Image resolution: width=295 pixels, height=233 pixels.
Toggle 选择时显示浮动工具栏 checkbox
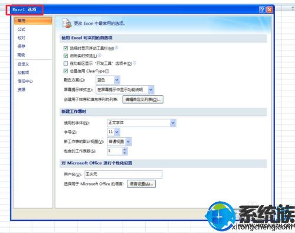pyautogui.click(x=65, y=48)
